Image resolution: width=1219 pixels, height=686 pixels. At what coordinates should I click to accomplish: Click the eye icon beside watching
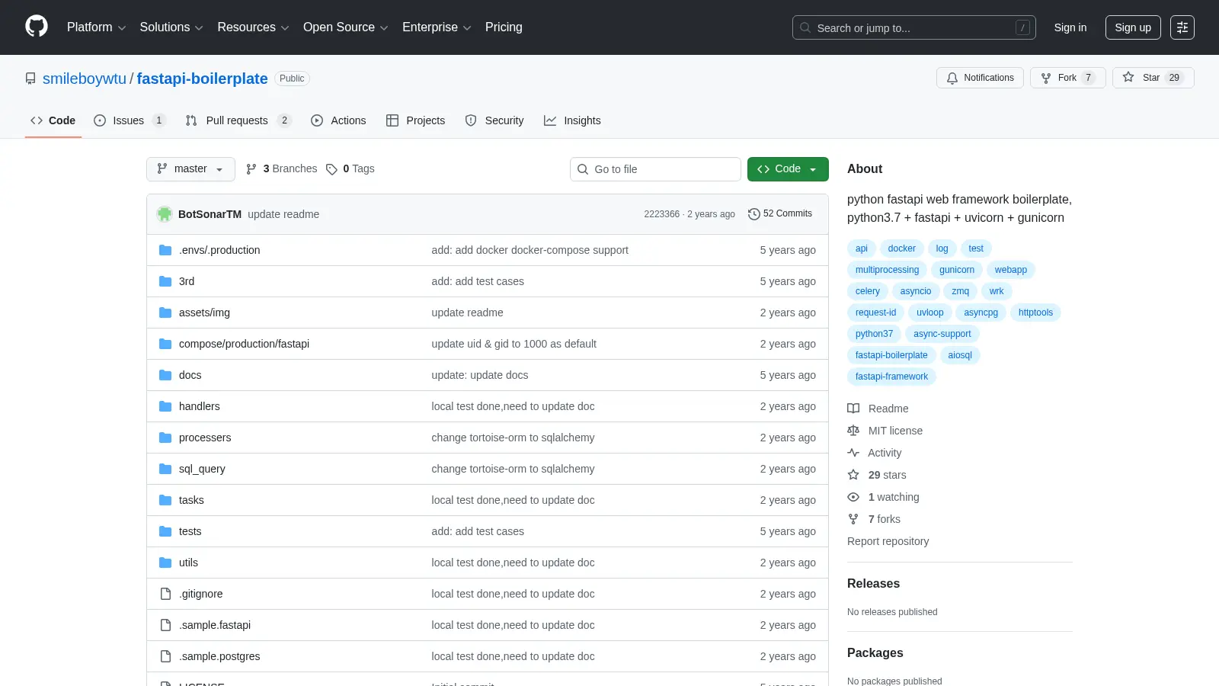(x=853, y=497)
